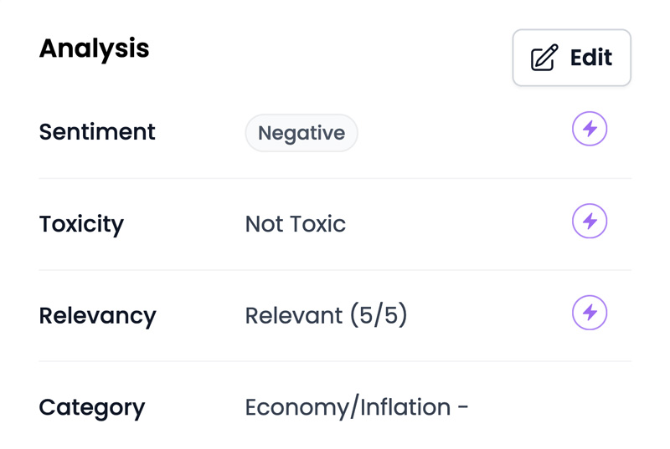Click the word Relevant in Relevancy row
670x449 pixels.
[294, 316]
